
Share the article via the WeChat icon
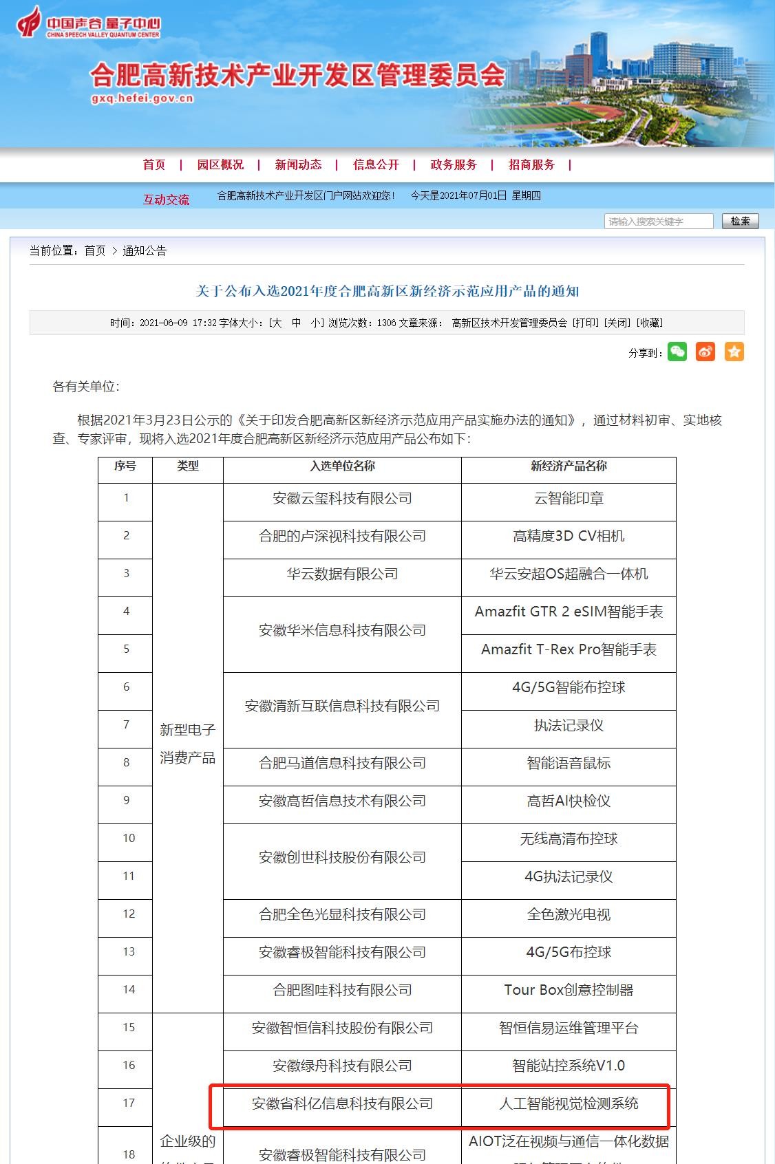677,352
